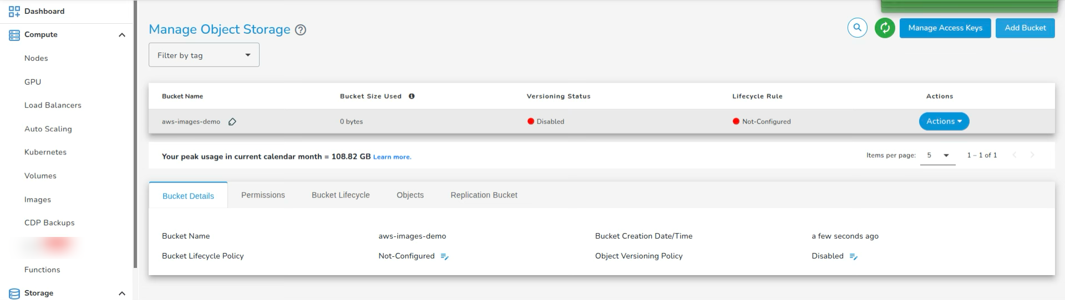
Task: Open Volumes in sidebar
Action: (x=40, y=176)
